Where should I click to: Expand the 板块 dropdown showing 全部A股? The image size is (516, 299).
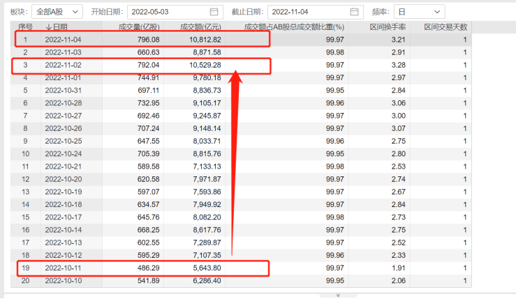[x=57, y=12]
